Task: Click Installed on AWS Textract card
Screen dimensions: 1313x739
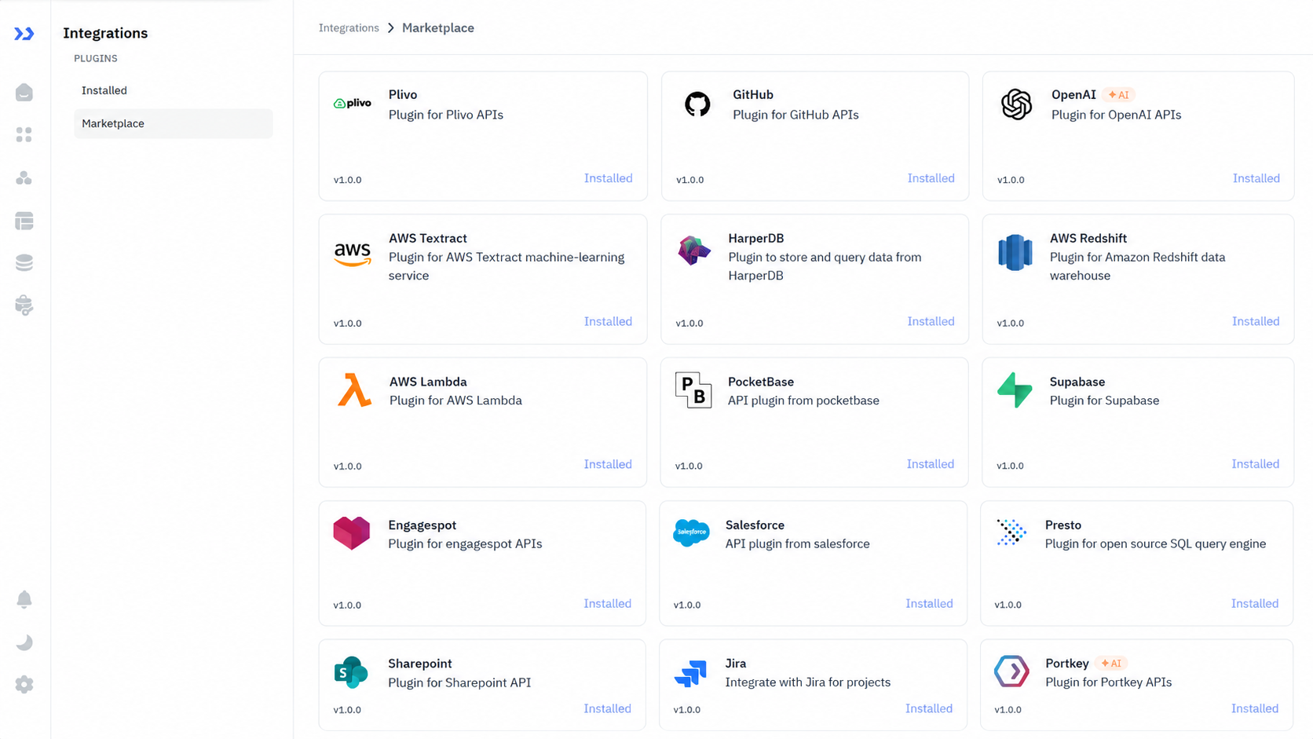Action: tap(608, 321)
